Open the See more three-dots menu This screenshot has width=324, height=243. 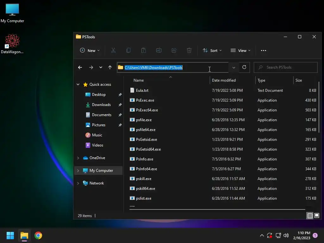264,50
